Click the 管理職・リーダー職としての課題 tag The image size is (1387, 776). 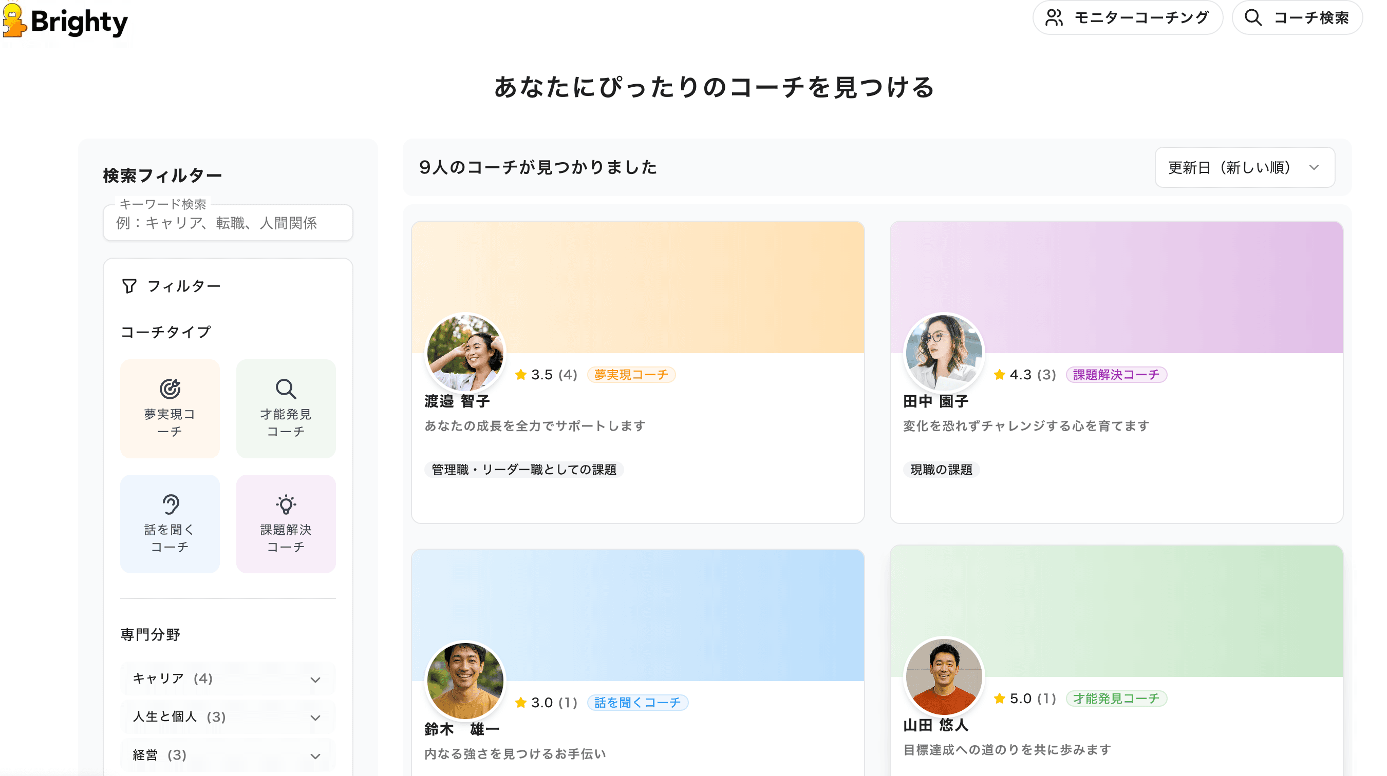(524, 470)
